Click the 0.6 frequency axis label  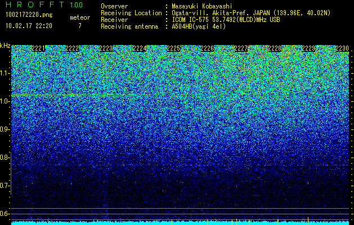(x=5, y=214)
